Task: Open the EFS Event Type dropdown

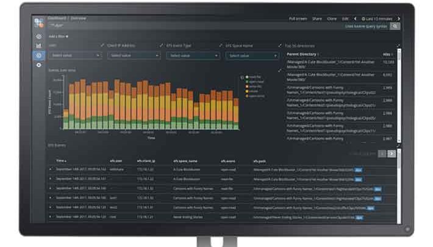Action: pos(191,55)
